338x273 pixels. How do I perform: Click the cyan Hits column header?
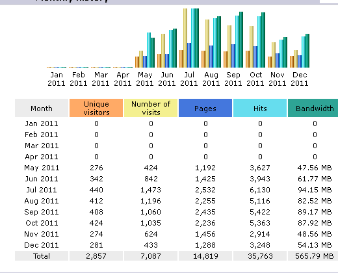click(x=260, y=108)
